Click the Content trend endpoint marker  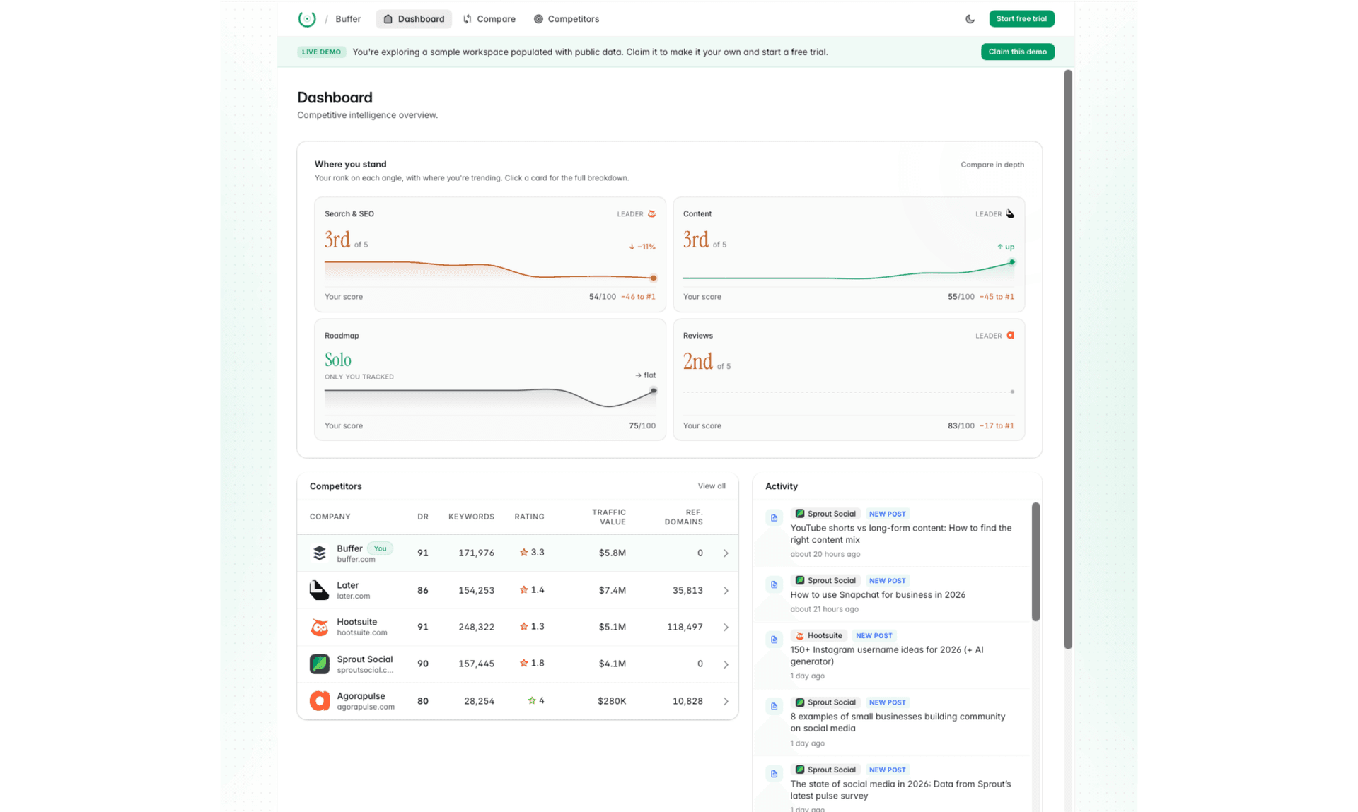click(1012, 262)
